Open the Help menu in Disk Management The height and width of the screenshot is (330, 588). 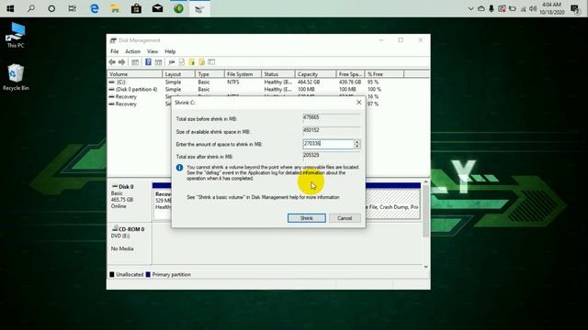[170, 51]
